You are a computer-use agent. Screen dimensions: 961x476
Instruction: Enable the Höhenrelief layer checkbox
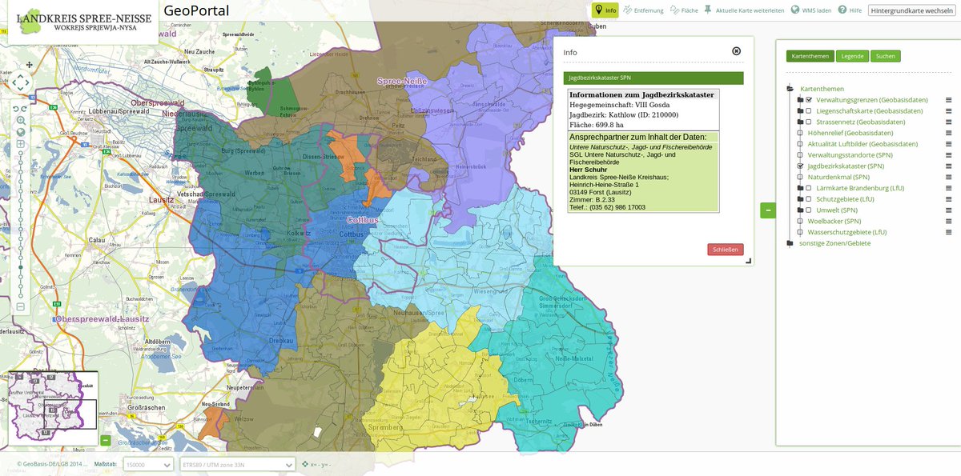click(800, 133)
